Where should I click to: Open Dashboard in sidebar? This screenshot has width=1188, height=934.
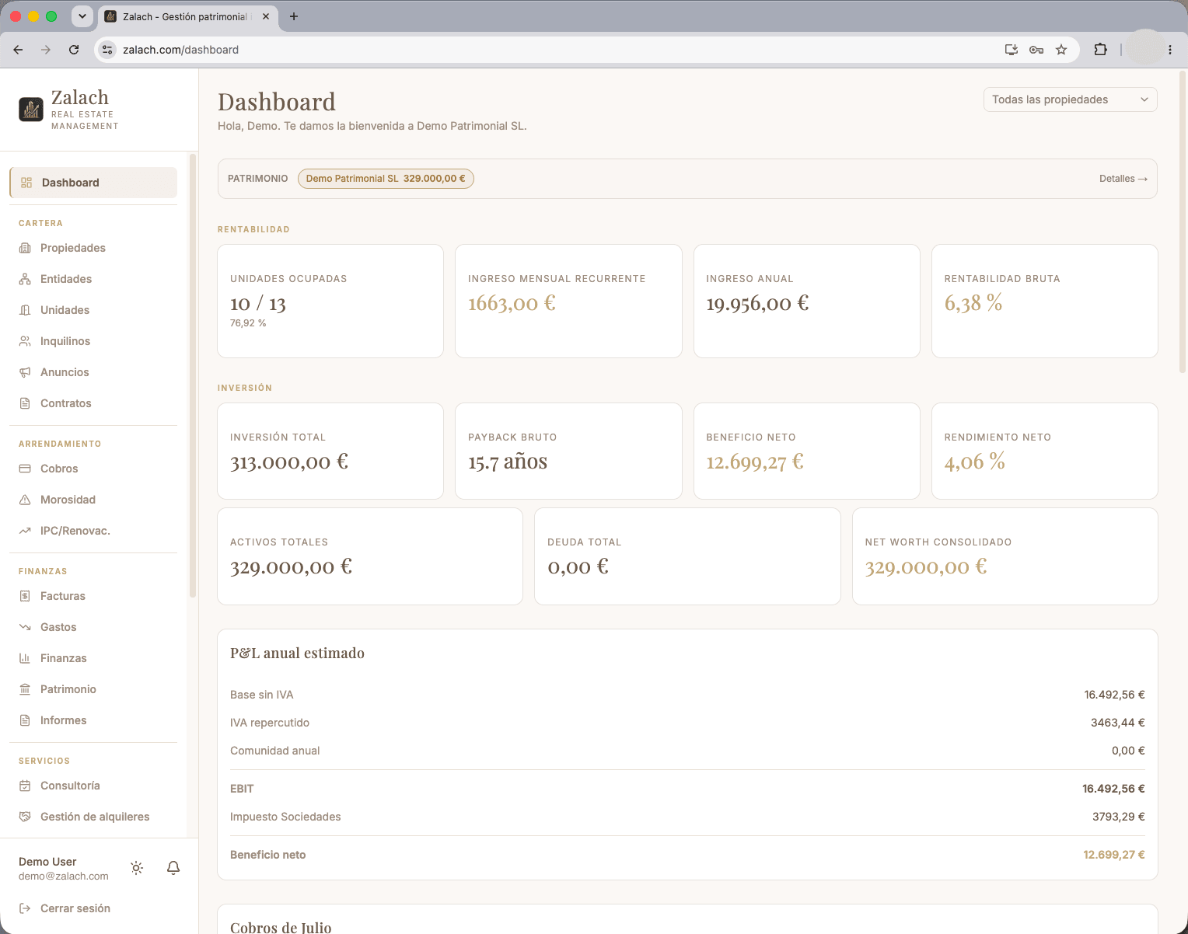tap(93, 183)
